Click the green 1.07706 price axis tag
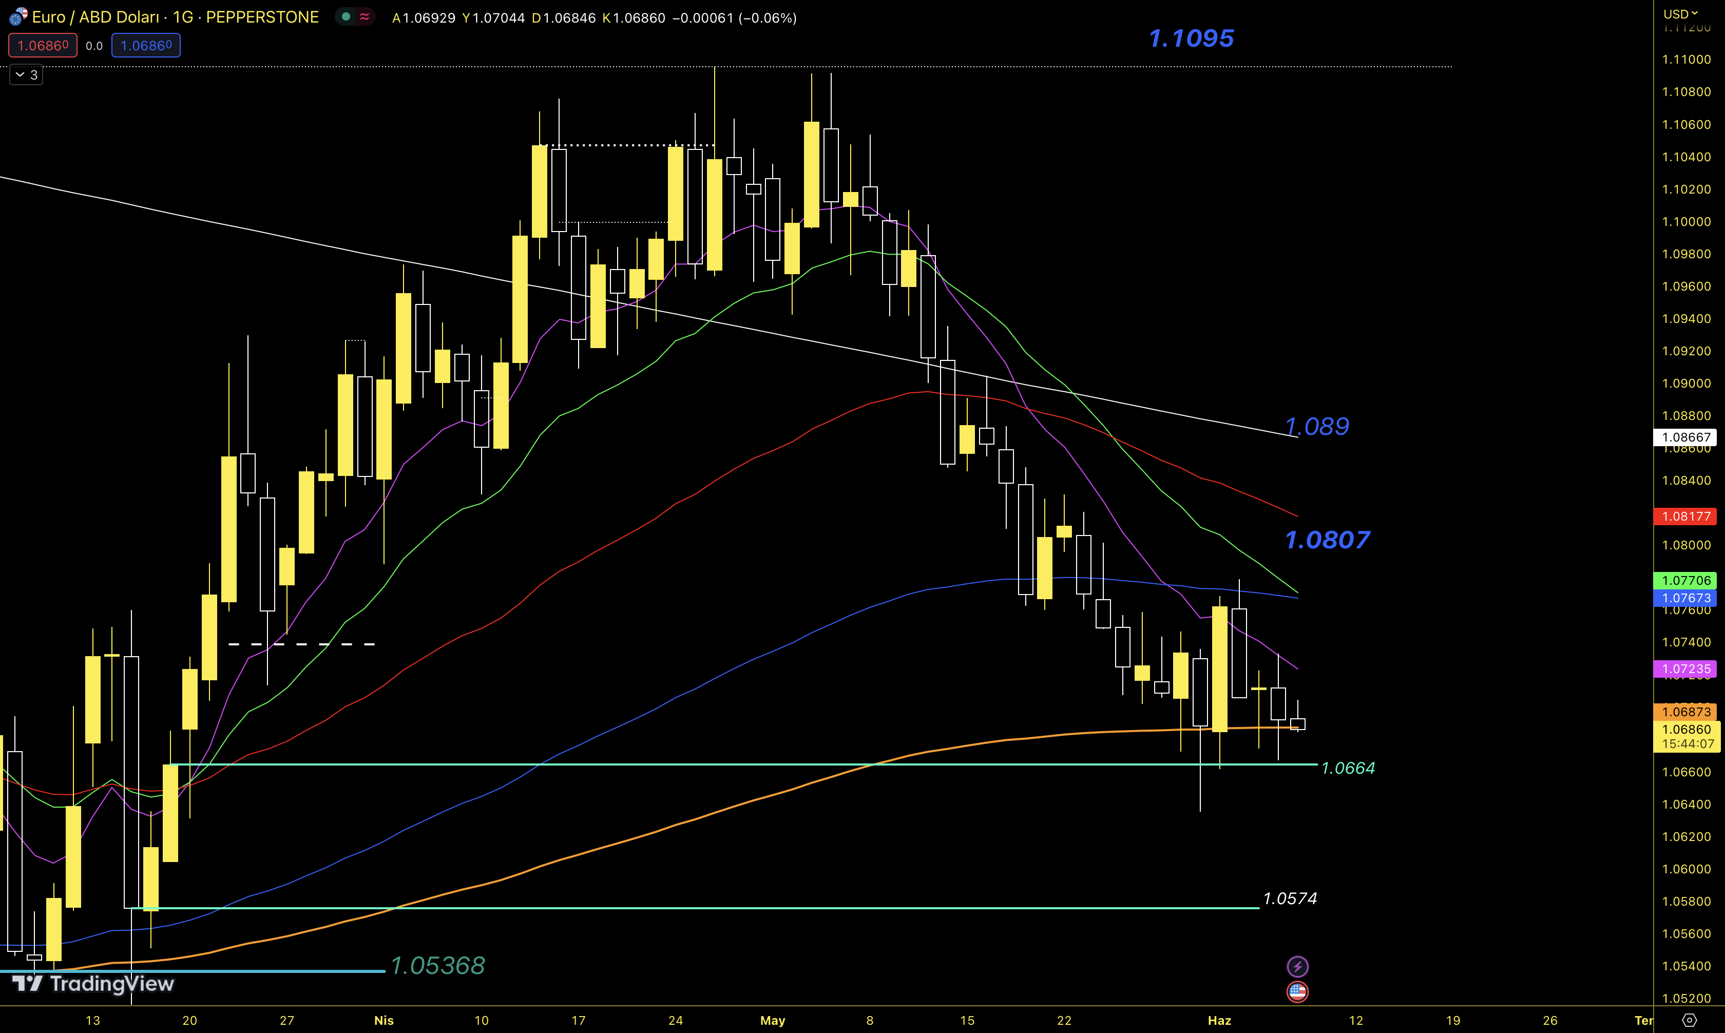This screenshot has width=1725, height=1033. 1685,580
